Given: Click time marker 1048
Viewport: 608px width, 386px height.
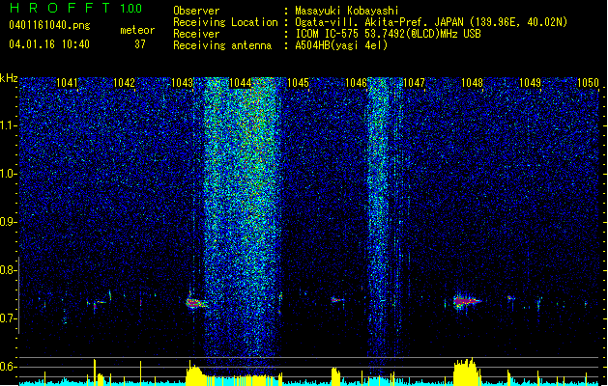Looking at the screenshot, I should [473, 83].
